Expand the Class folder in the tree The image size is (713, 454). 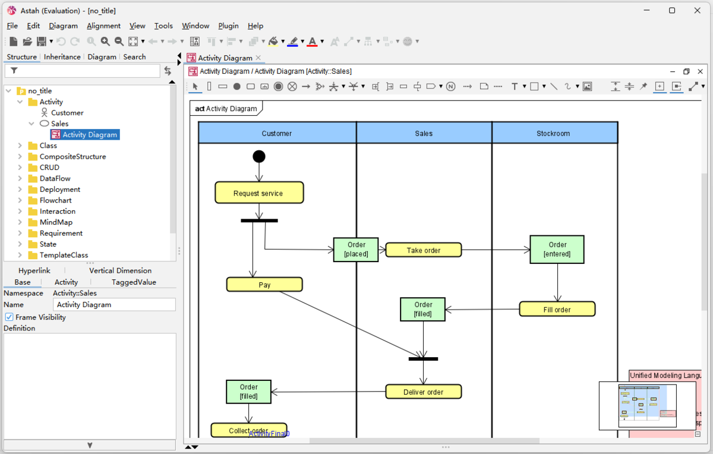(x=20, y=146)
